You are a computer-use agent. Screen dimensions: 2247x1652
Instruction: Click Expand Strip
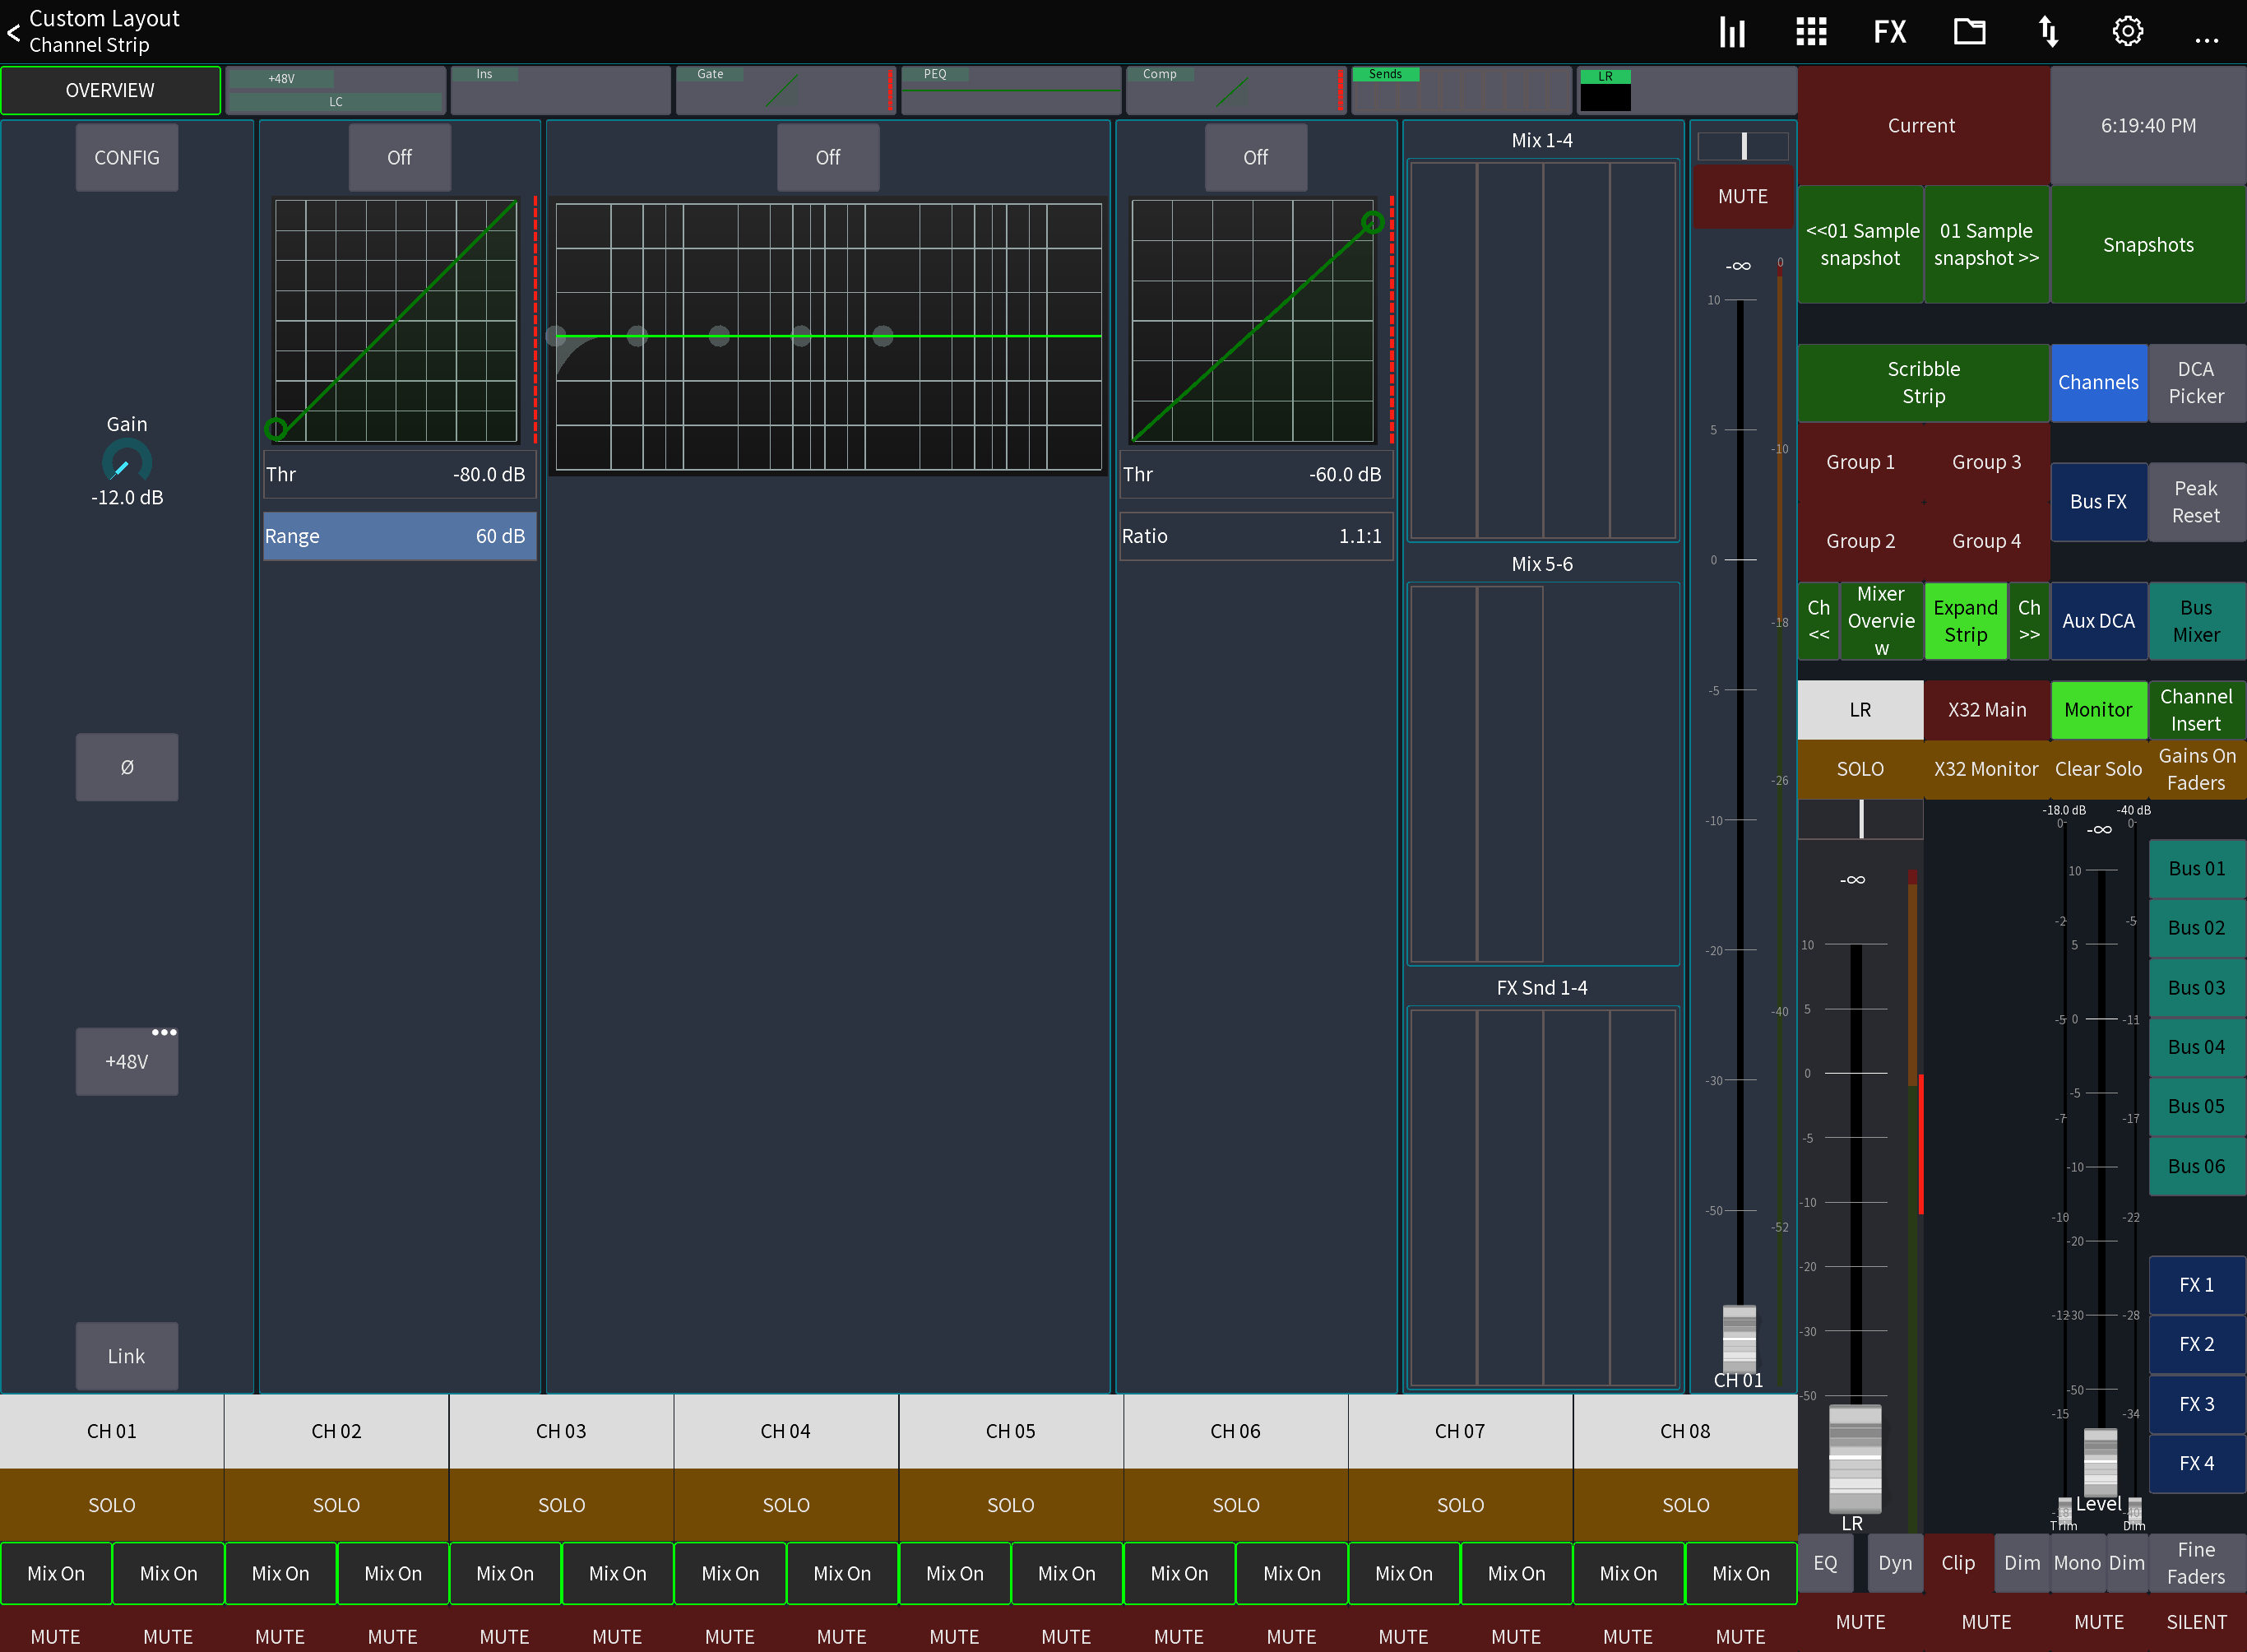coord(1965,620)
